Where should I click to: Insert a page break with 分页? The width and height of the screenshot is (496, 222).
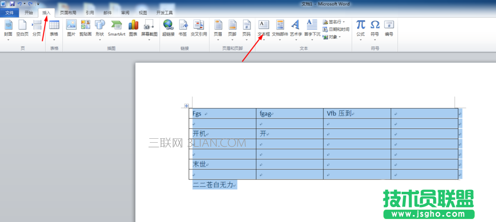[37, 28]
